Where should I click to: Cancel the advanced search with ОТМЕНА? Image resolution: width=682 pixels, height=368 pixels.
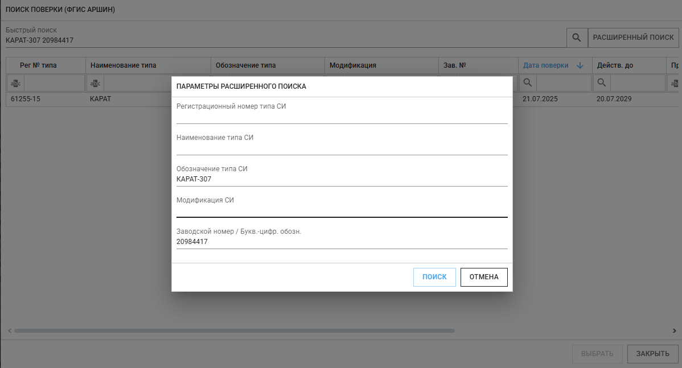484,277
